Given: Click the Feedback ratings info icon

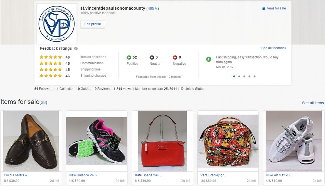Looking at the screenshot, I should 76,48.
